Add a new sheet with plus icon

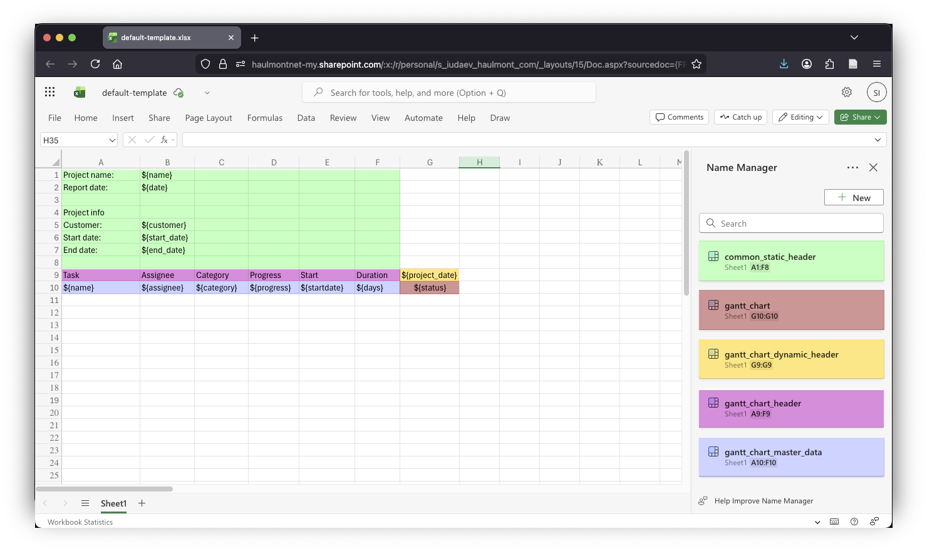point(142,503)
